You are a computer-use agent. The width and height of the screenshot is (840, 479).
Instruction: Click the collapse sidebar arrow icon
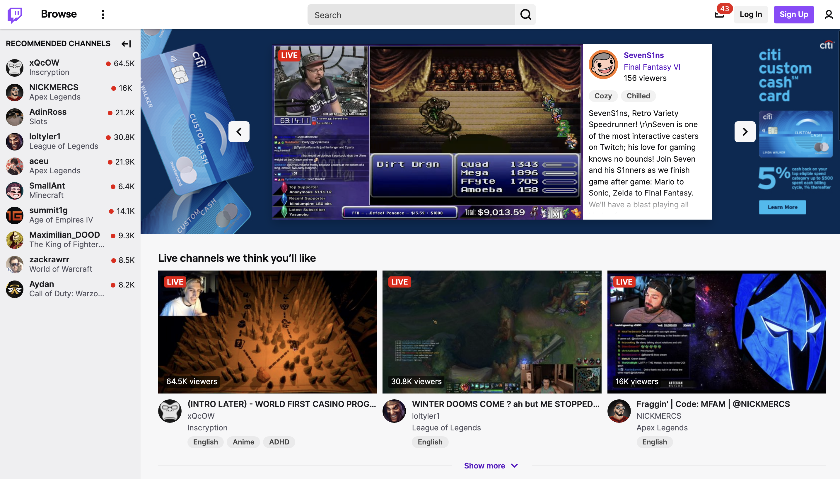(x=126, y=43)
